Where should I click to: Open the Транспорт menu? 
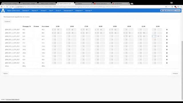pyautogui.click(x=25, y=11)
